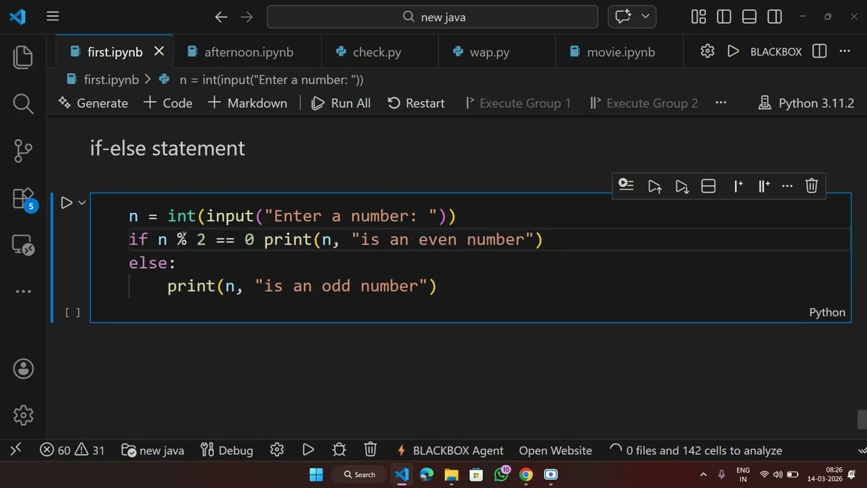Viewport: 867px width, 488px height.
Task: Click the Generate button in notebook toolbar
Action: pos(93,103)
